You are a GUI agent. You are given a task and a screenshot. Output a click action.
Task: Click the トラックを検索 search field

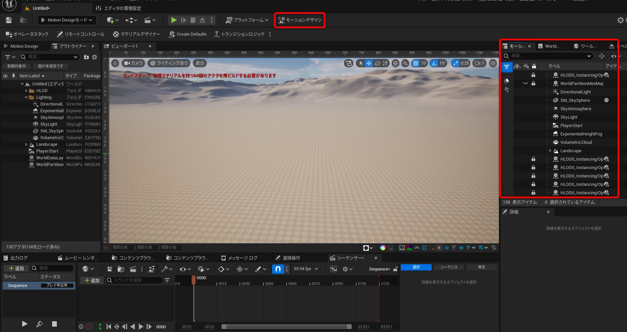pos(134,280)
